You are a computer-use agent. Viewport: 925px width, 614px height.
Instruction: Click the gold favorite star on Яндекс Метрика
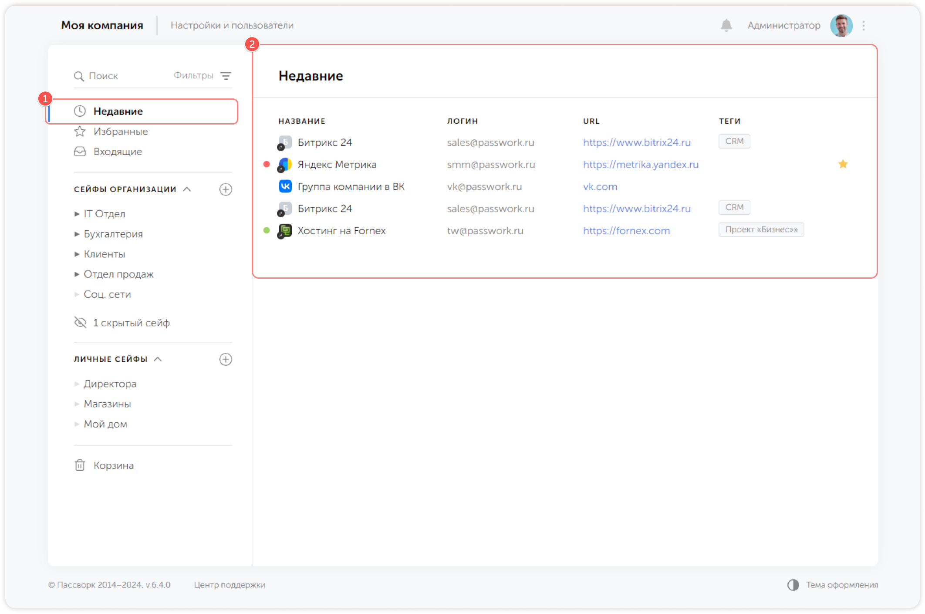pos(843,164)
